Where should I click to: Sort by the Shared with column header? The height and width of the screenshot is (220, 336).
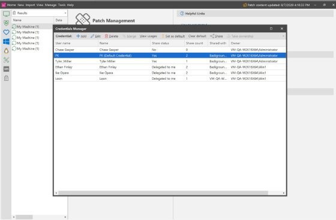coord(218,43)
